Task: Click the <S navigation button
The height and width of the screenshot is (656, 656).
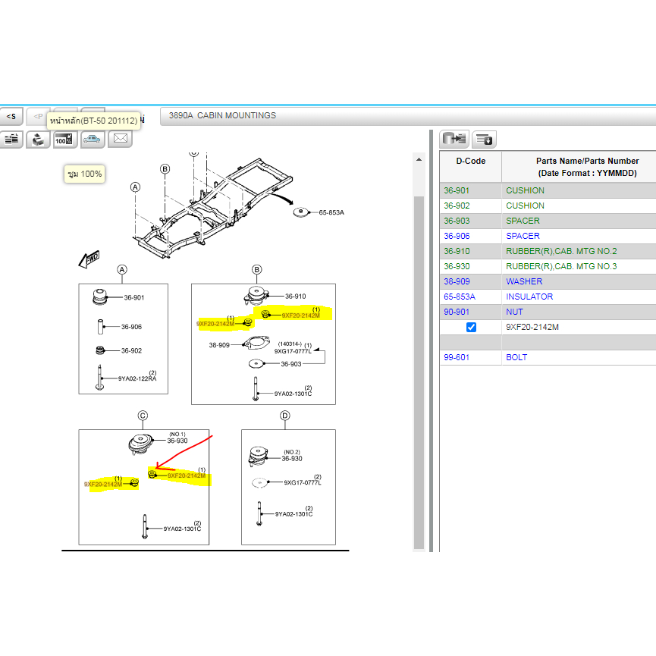Action: [x=11, y=117]
